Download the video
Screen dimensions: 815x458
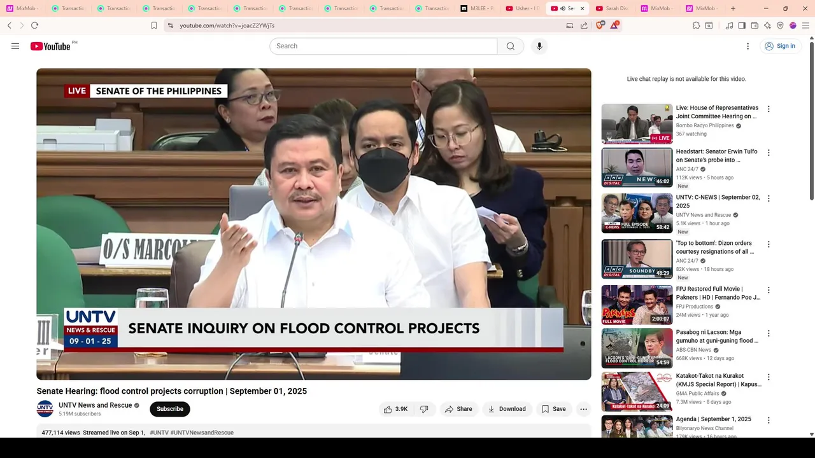(x=507, y=409)
